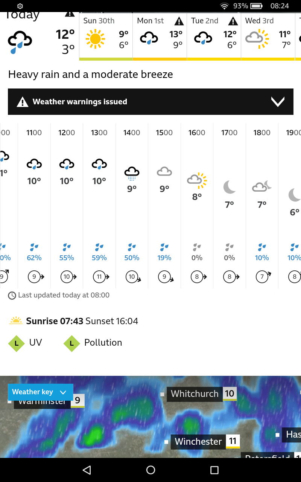Tap the sleet shower icon at 1400

click(131, 172)
